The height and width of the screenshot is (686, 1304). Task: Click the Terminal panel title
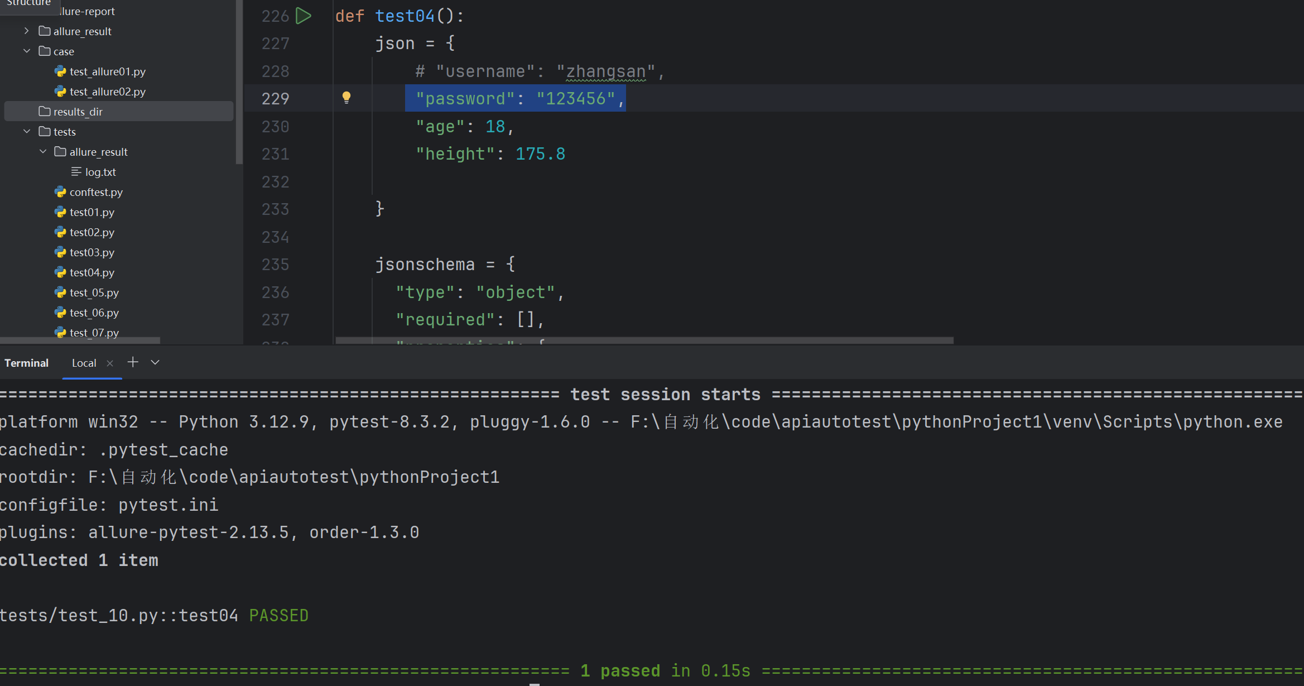tap(26, 363)
